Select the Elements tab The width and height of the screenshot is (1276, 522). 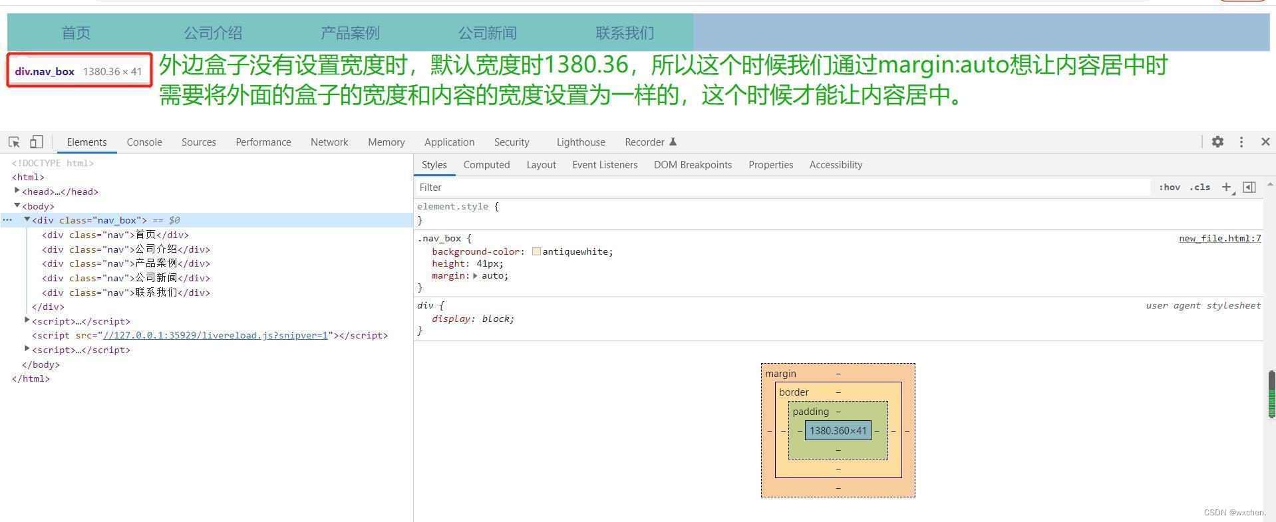click(x=86, y=142)
